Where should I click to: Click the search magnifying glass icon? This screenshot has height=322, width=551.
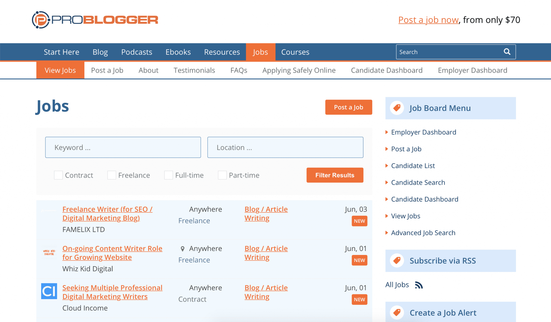[x=507, y=52]
